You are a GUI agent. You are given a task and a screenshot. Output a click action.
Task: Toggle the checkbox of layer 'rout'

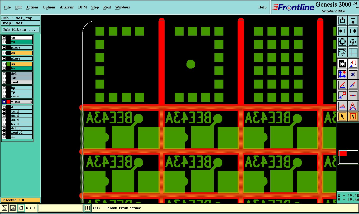4,82
